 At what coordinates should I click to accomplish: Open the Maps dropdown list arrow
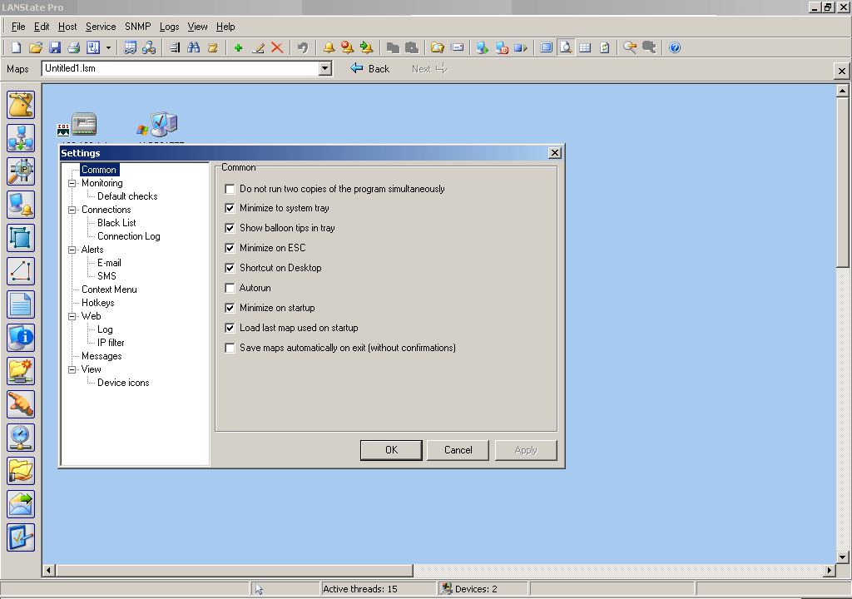325,68
